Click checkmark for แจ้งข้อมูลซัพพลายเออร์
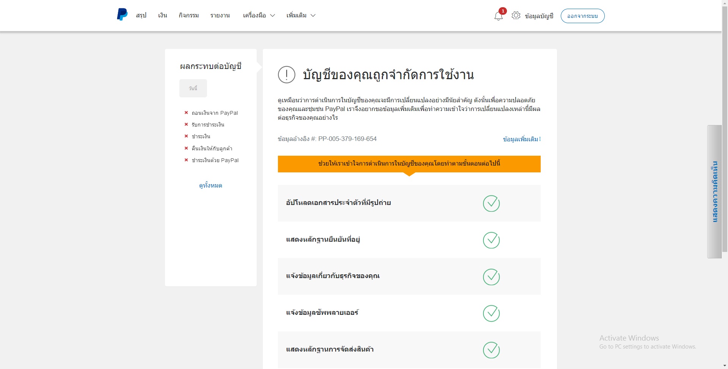 pyautogui.click(x=491, y=313)
